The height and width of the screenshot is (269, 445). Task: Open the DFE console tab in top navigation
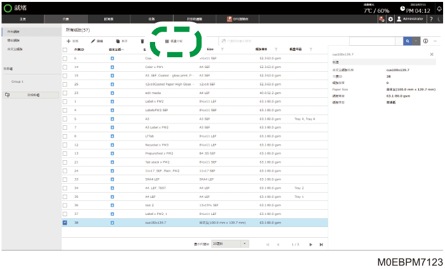[238, 19]
